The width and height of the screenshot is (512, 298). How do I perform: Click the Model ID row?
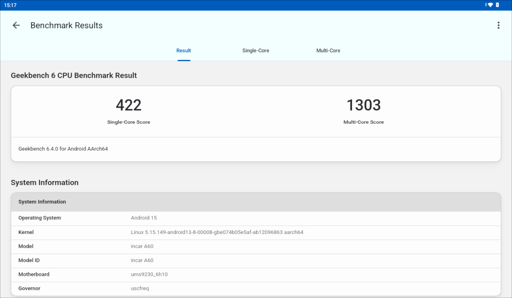pyautogui.click(x=256, y=260)
